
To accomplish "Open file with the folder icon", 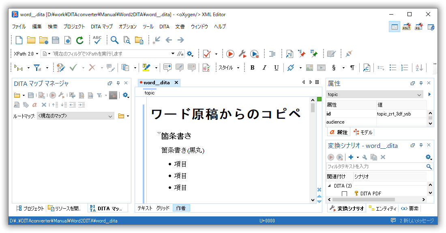I will [31, 40].
